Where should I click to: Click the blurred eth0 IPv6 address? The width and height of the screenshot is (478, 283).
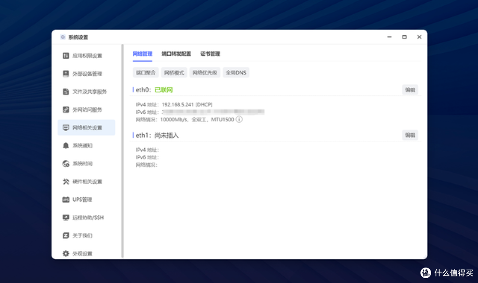click(x=213, y=112)
